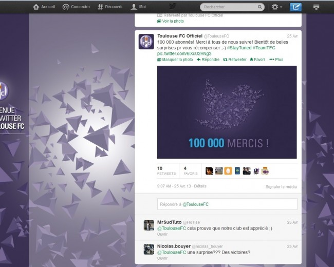Click the 100 000 MERCIS image
The height and width of the screenshot is (267, 334).
[x=227, y=112]
